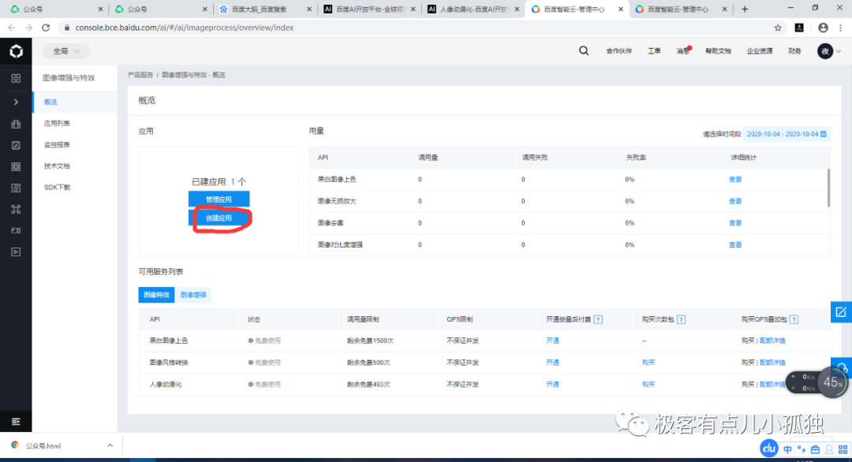Viewport: 852px width, 462px height.
Task: Open the search magnifier in the top bar
Action: [584, 51]
